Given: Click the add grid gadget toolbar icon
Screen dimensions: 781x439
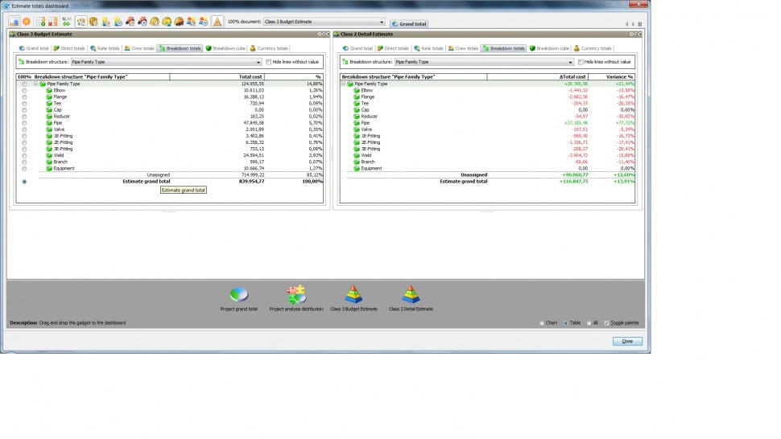Looking at the screenshot, I should coord(41,22).
